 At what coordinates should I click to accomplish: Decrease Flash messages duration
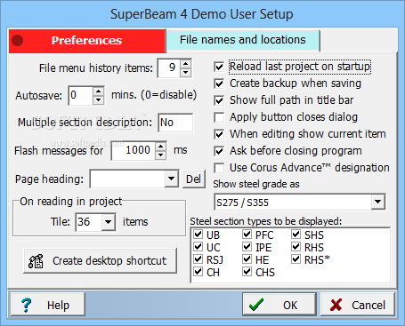tap(160, 155)
